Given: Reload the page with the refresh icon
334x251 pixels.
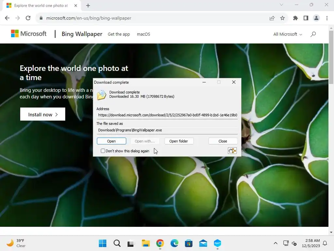Looking at the screenshot, I should tap(28, 18).
